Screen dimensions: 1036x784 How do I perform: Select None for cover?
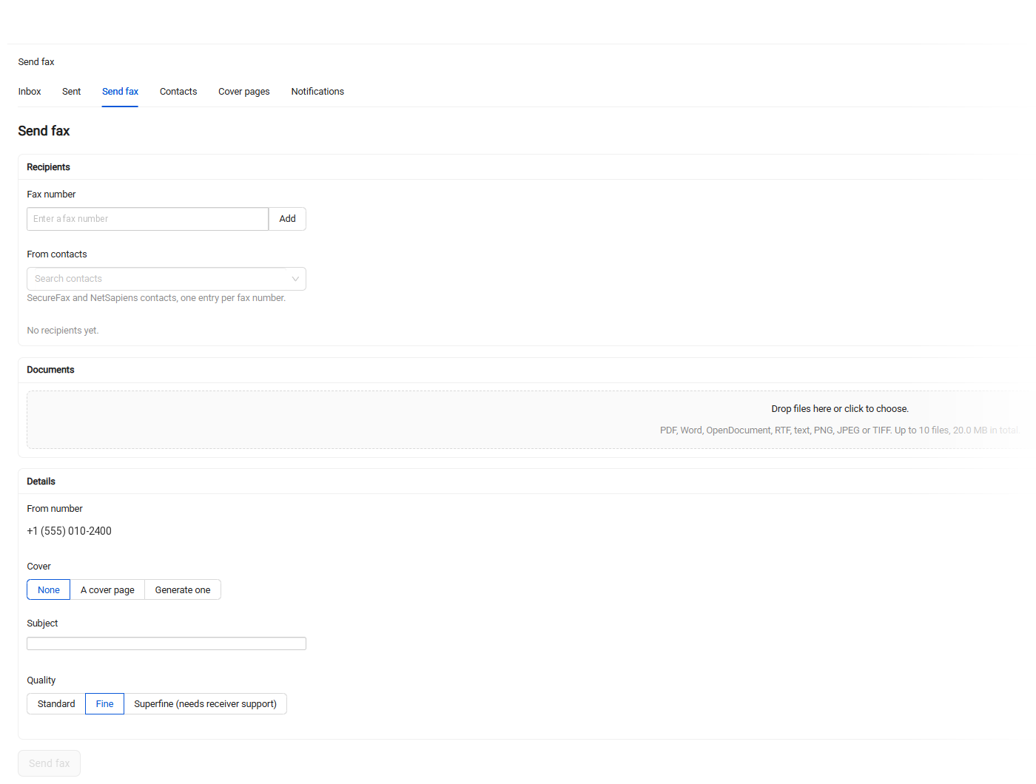tap(49, 589)
